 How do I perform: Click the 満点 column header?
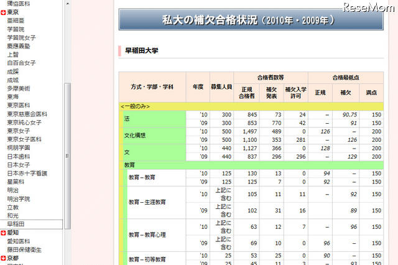pos(371,93)
